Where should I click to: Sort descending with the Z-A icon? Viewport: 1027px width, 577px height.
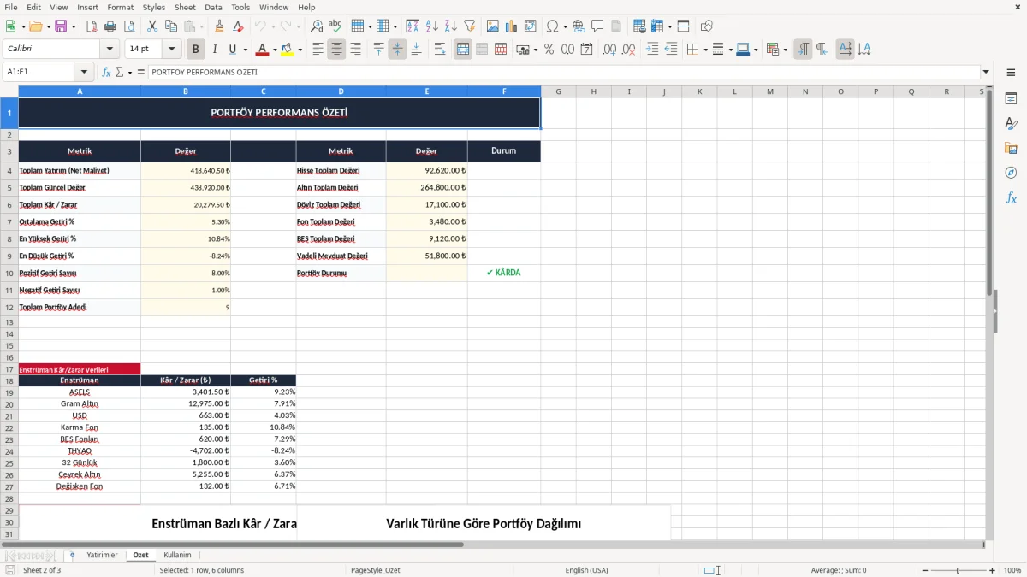451,26
